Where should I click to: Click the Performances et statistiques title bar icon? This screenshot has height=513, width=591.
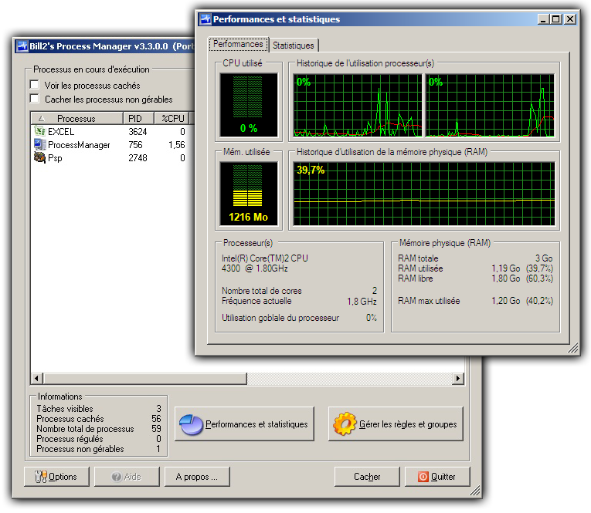205,19
